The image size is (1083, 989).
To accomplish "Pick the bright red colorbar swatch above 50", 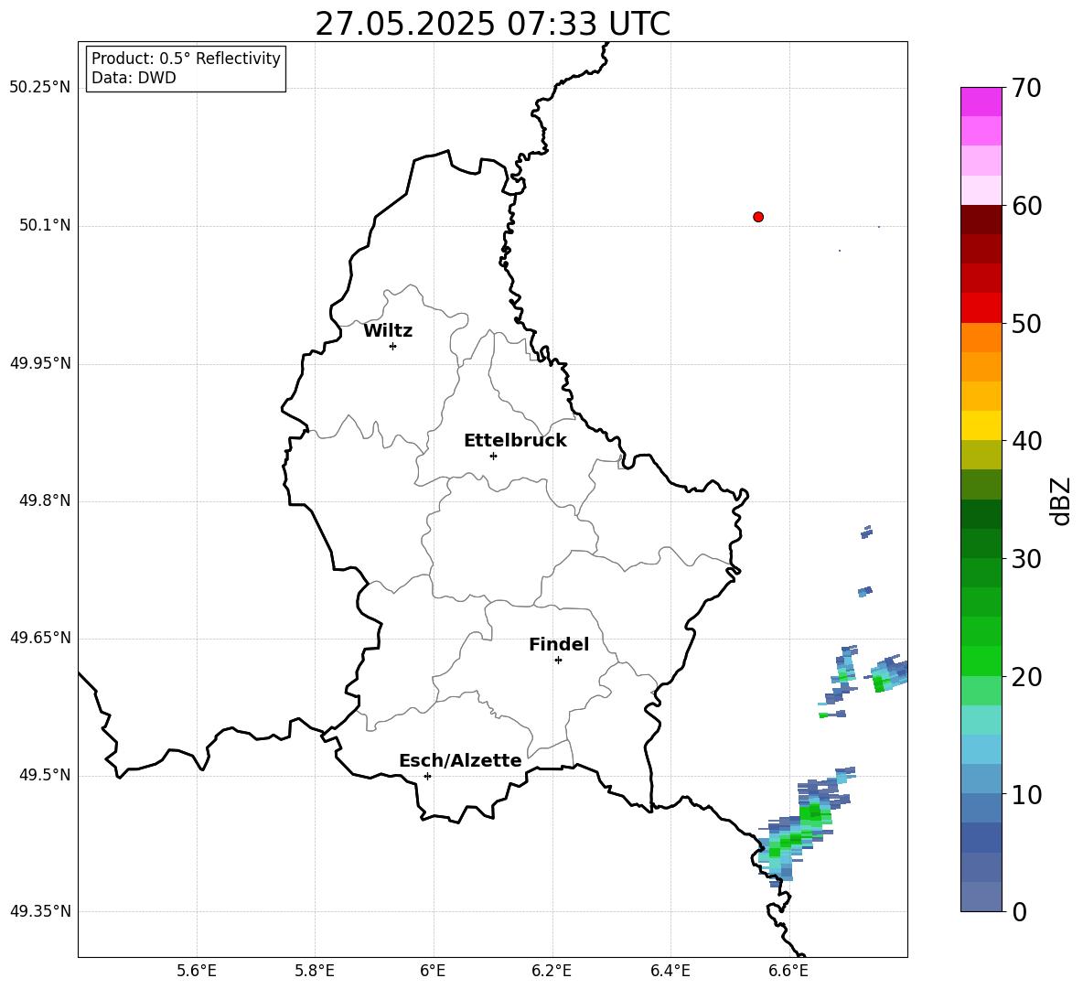I will [x=981, y=308].
